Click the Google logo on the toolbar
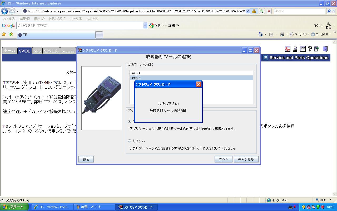 tap(8, 26)
